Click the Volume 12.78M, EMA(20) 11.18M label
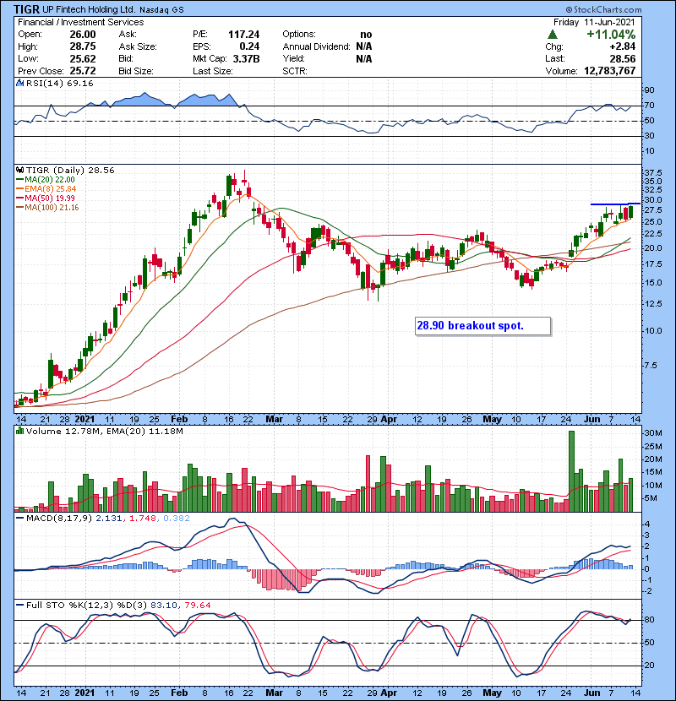The height and width of the screenshot is (701, 676). (x=104, y=432)
